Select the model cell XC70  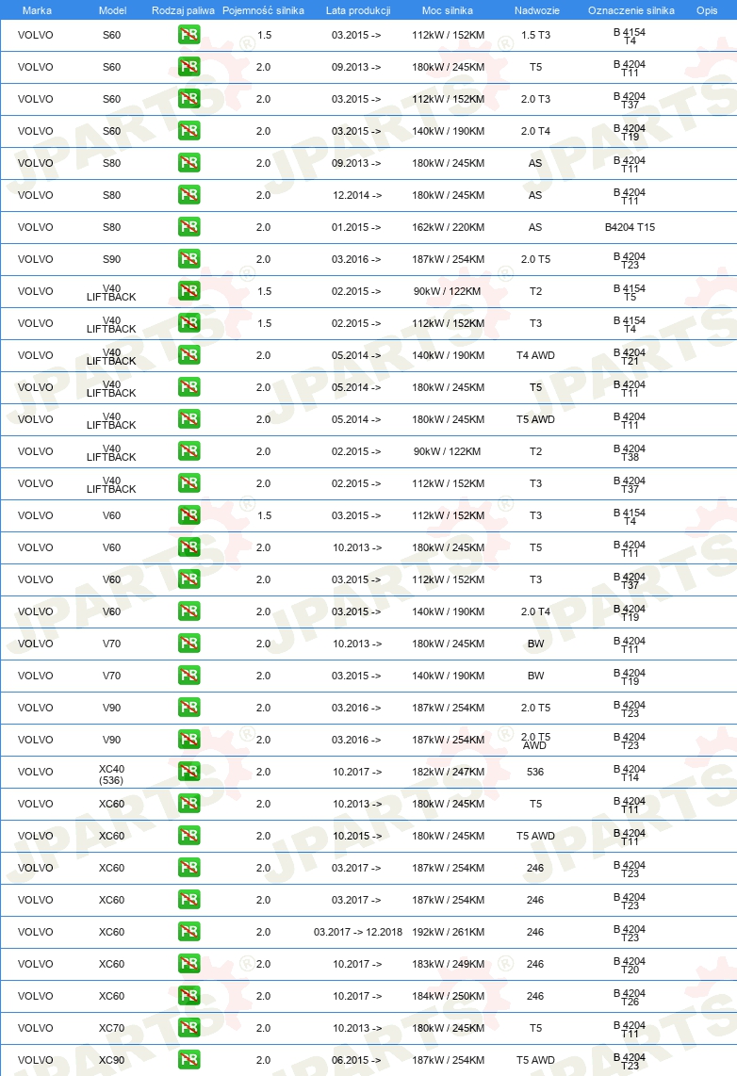pyautogui.click(x=111, y=1028)
